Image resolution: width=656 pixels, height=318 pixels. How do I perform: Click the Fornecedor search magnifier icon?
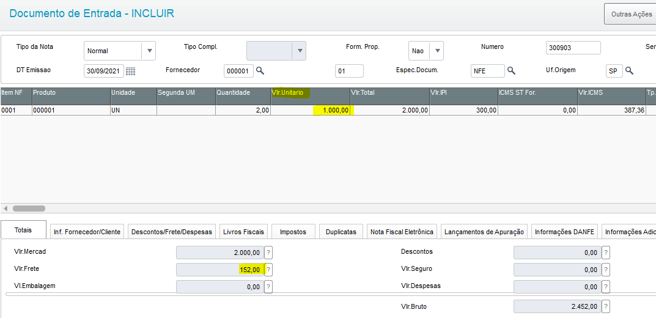point(260,71)
